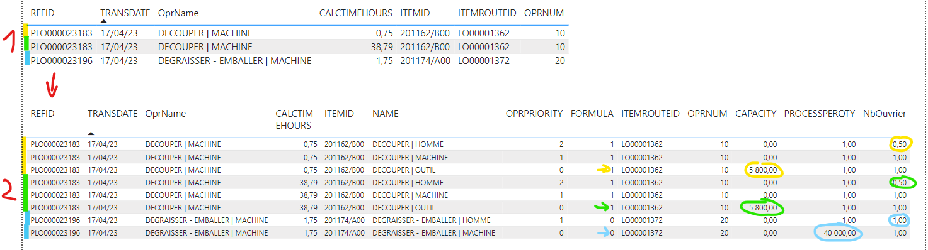This screenshot has width=928, height=250.
Task: Select DEGRAISSER - EMBALLER | MACHINE OprName in upper table
Action: coord(235,61)
